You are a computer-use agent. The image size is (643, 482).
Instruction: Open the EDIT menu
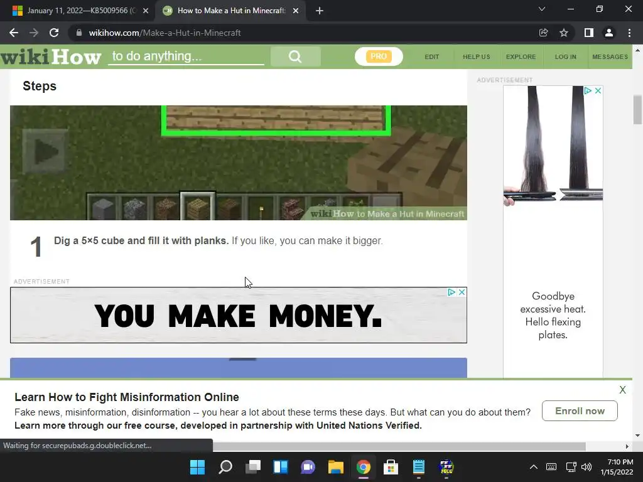pos(432,56)
